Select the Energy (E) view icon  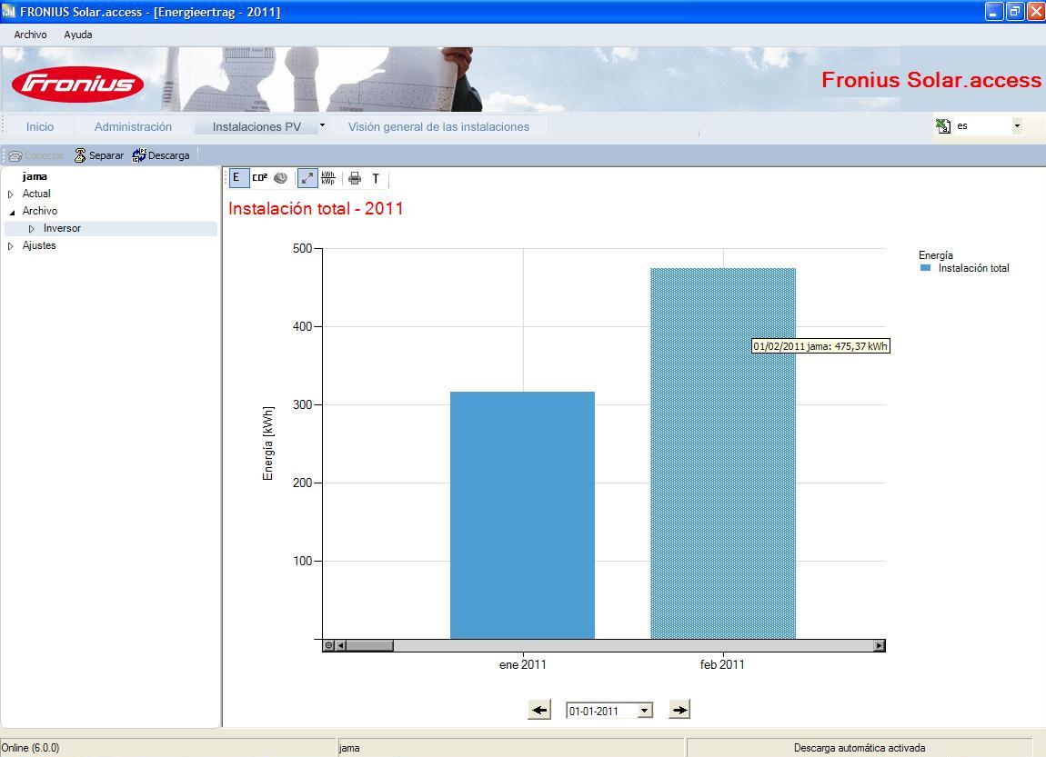tap(236, 178)
